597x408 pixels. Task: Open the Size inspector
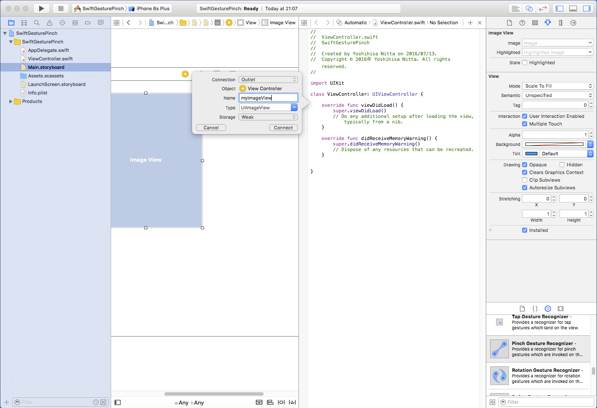[x=560, y=23]
